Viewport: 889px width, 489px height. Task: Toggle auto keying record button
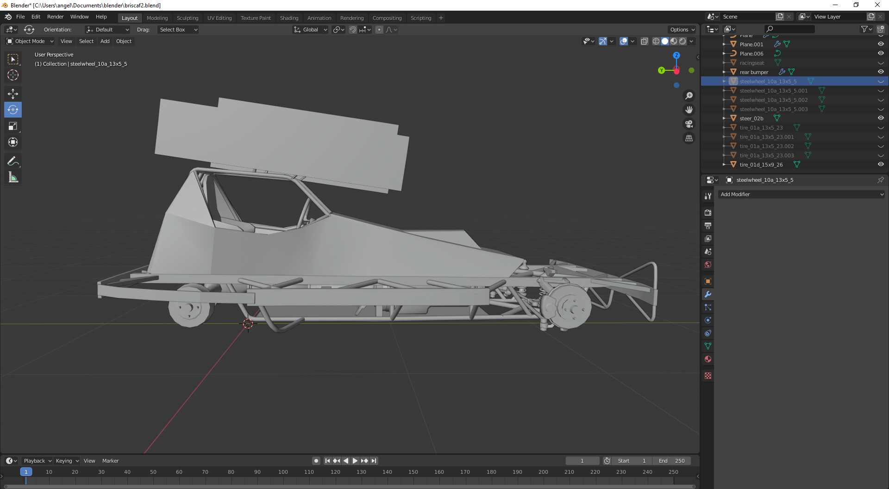tap(316, 461)
